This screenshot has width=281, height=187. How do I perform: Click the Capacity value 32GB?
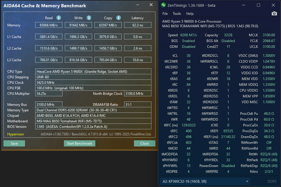tap(228, 35)
